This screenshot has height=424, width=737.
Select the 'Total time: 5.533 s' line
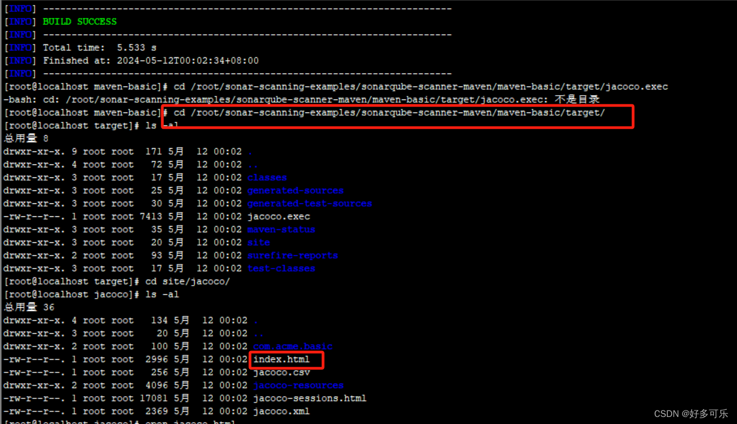tap(100, 48)
